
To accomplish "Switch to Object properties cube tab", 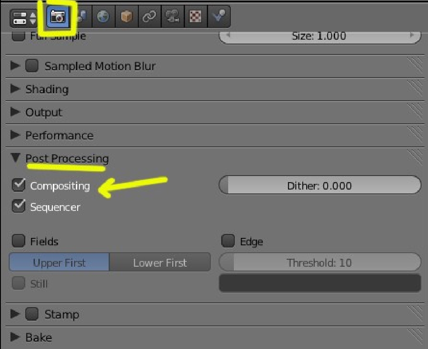I will [x=126, y=17].
